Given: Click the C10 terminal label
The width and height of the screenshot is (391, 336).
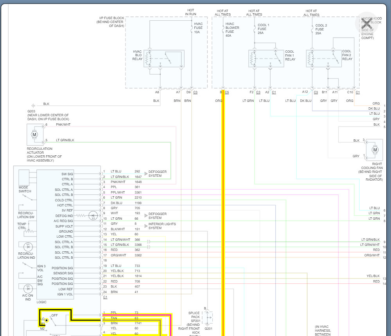Looking at the screenshot, I should pos(350,92).
